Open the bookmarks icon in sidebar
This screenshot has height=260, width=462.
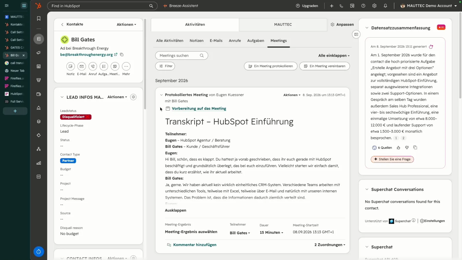point(39,18)
